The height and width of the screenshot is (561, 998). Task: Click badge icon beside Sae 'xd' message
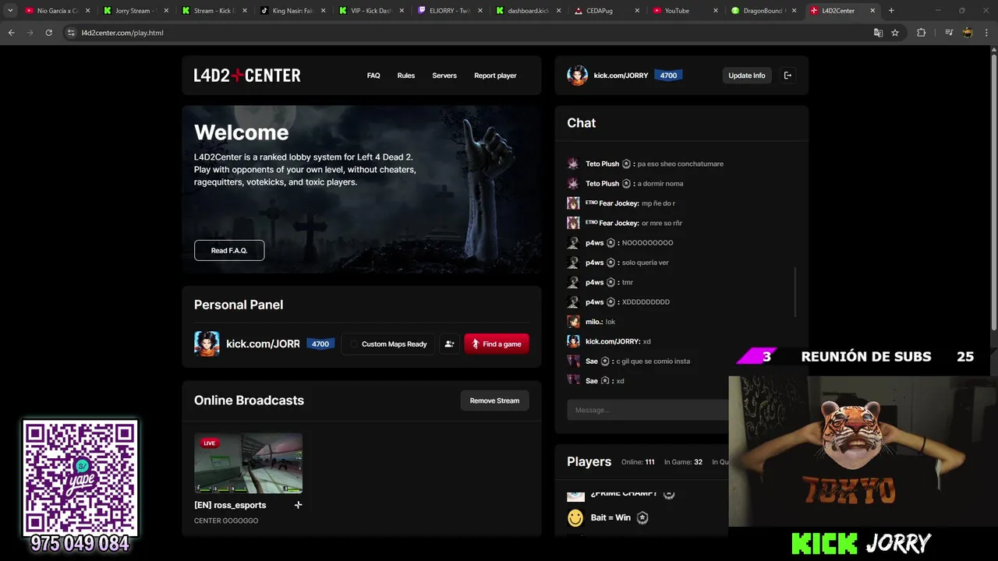click(605, 381)
